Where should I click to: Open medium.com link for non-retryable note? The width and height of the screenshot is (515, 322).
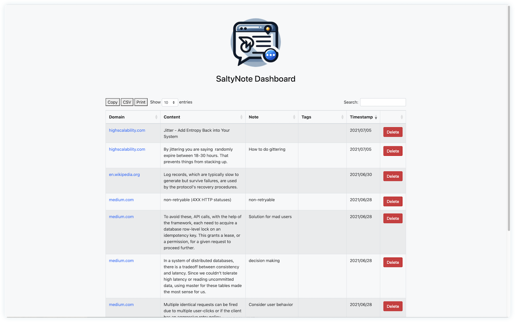tap(121, 200)
